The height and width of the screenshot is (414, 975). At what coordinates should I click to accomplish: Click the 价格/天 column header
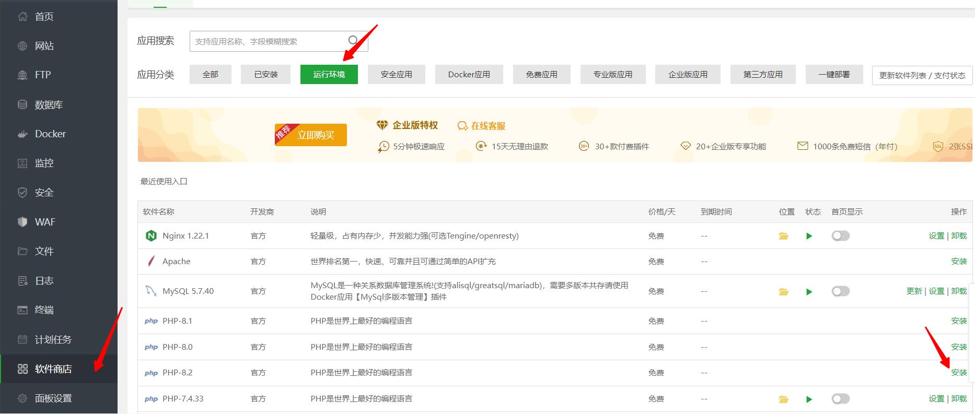point(662,212)
